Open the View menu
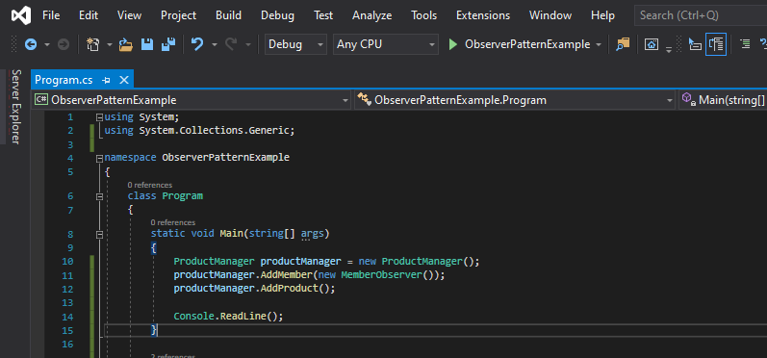Viewport: 767px width, 358px height. tap(129, 15)
